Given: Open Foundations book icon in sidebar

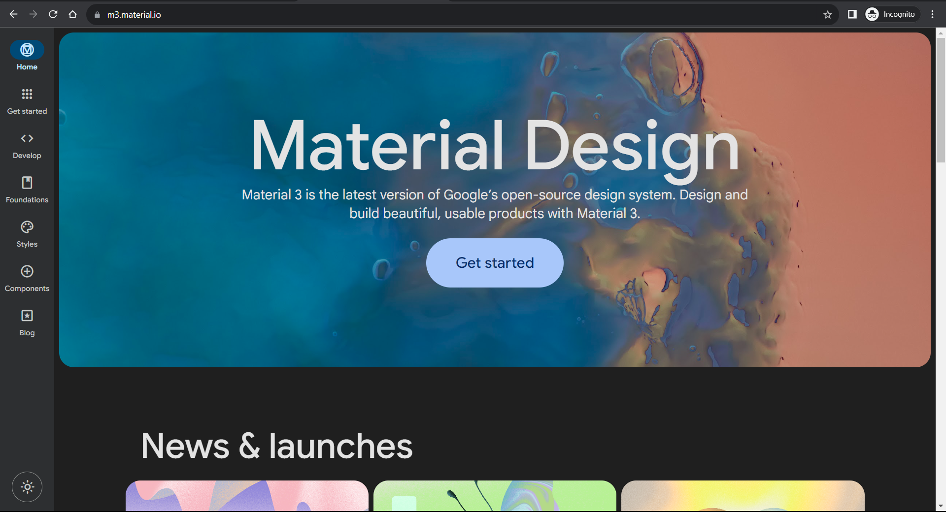Looking at the screenshot, I should point(27,183).
